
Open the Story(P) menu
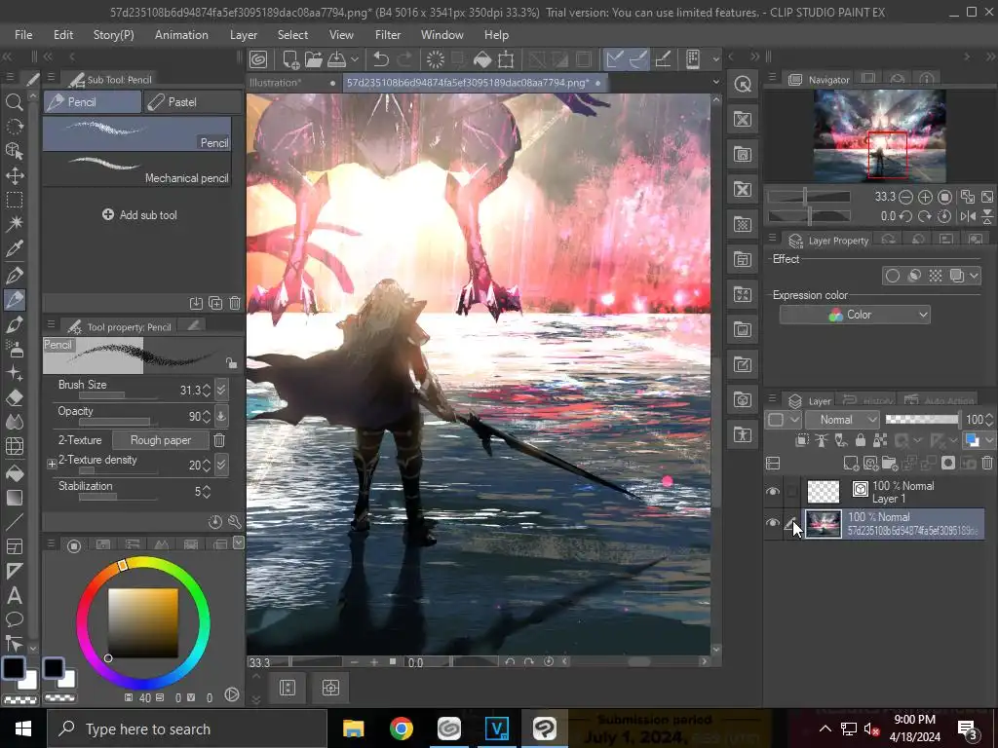click(113, 35)
